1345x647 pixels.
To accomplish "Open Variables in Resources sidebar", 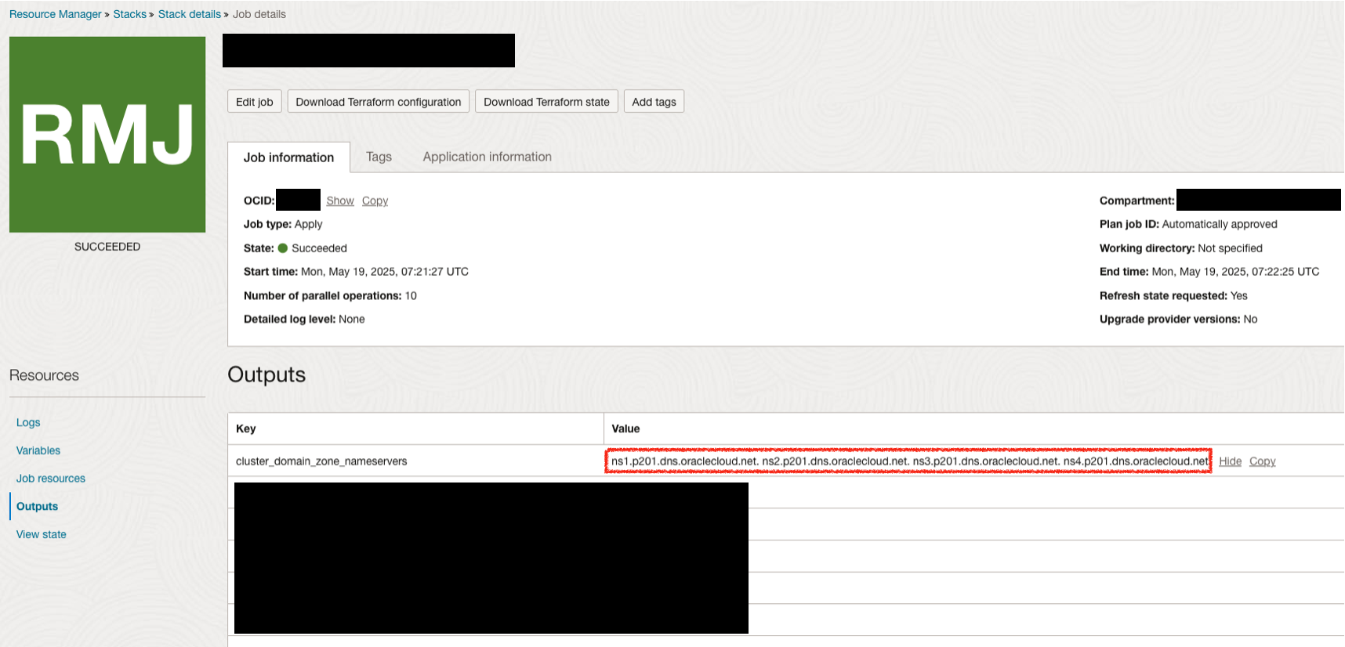I will (x=38, y=450).
